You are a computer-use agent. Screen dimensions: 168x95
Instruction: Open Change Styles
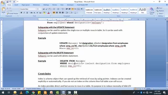[152, 11]
